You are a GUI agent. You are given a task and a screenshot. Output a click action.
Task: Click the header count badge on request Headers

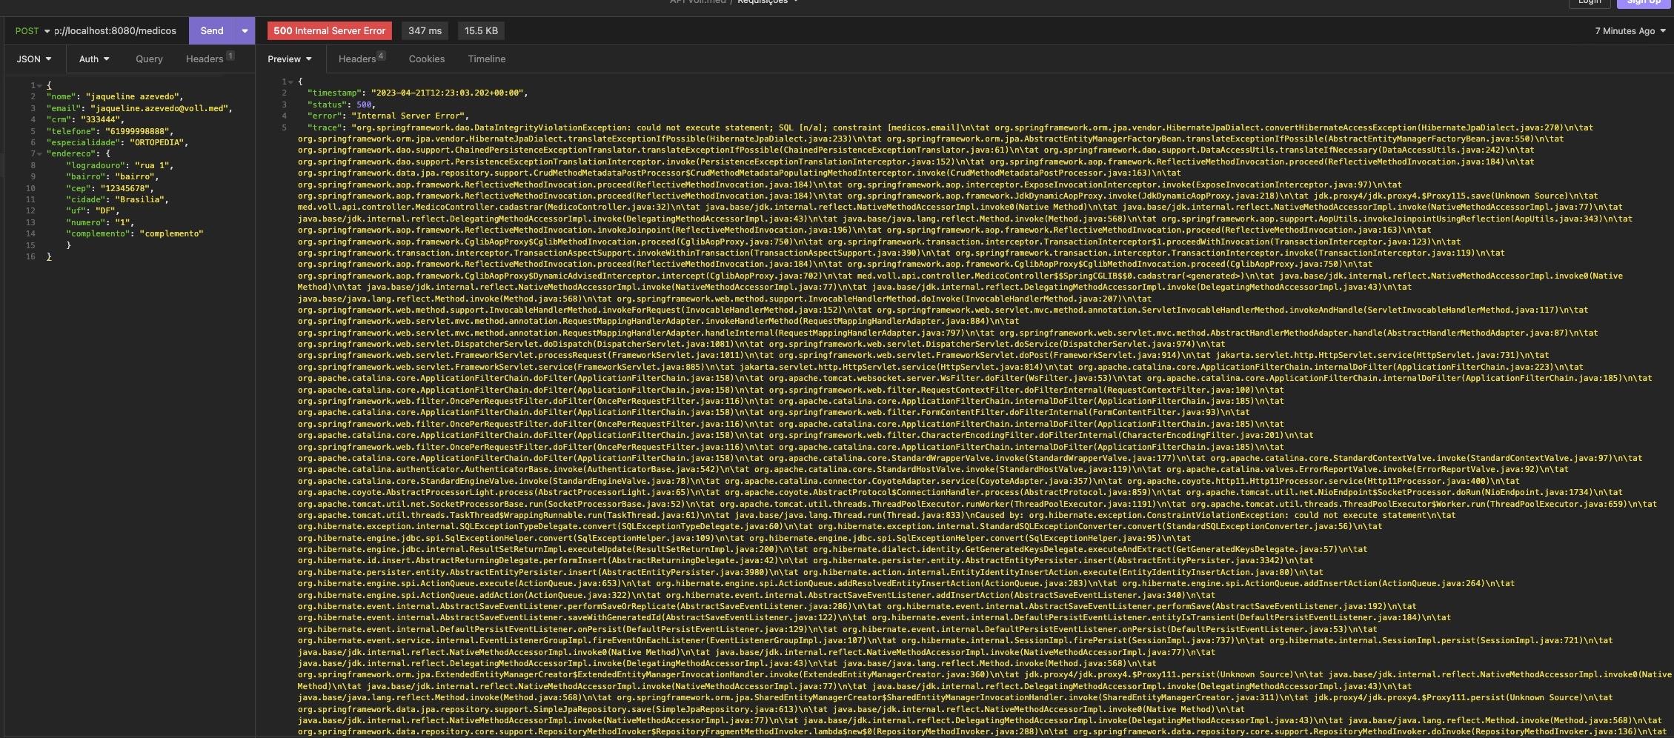tap(230, 56)
